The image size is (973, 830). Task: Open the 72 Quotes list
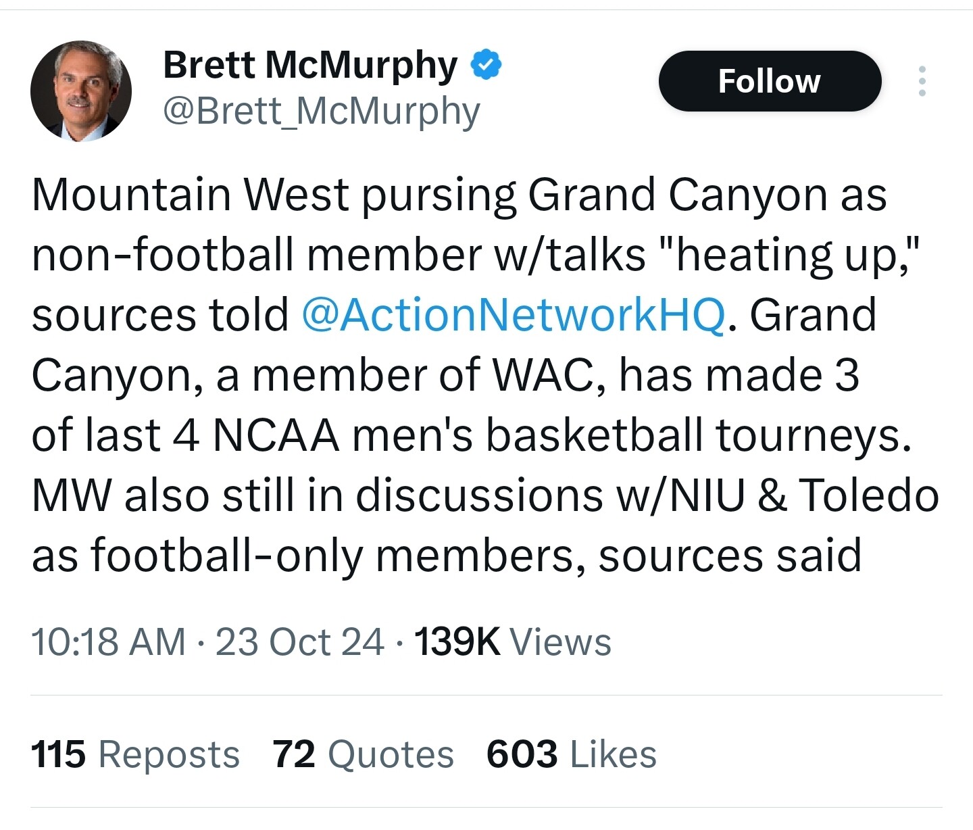(x=363, y=754)
